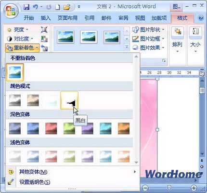Zoom in with the plus button
The image size is (207, 193).
pos(194,188)
